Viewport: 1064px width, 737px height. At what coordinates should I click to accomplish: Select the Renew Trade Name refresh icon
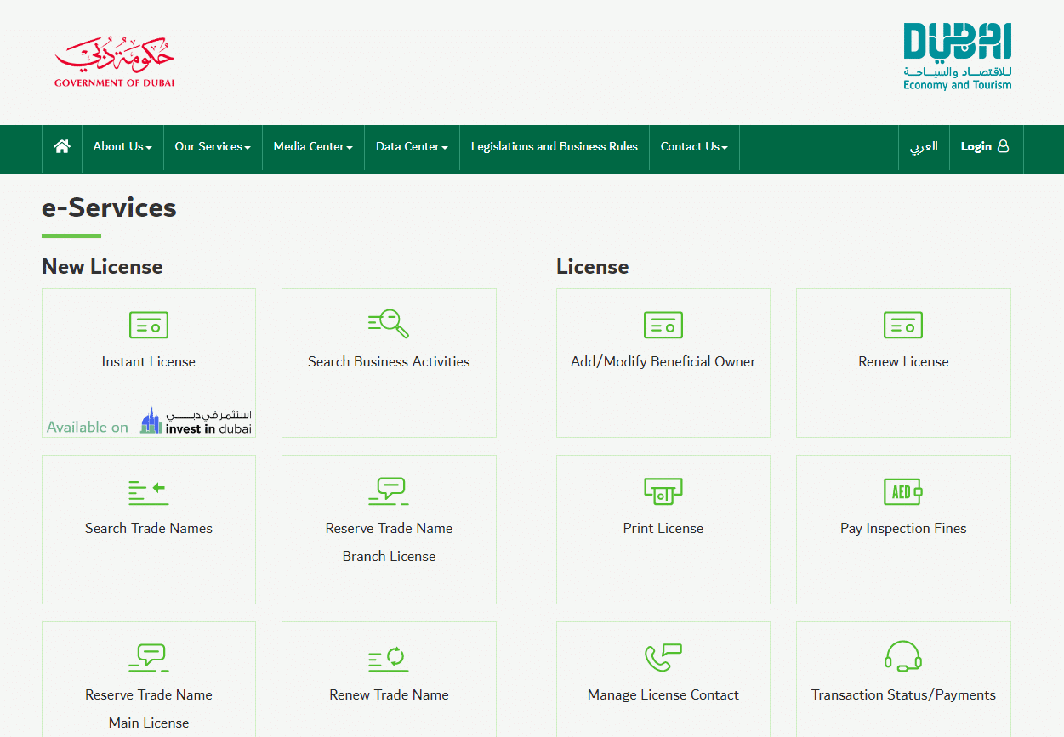[389, 658]
